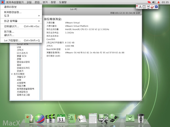Screen dimensions: 170x127
Task: Select 응용프로그람 under software
Action: coord(23,95)
